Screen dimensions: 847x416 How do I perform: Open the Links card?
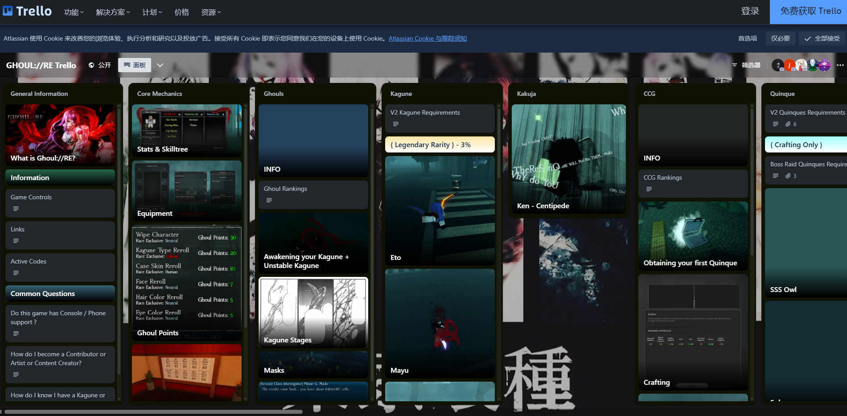[60, 235]
